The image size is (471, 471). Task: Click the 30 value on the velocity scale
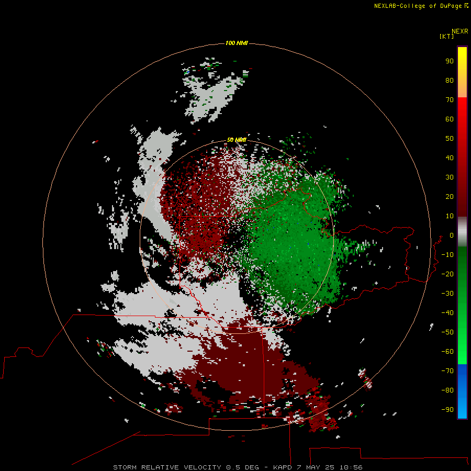click(x=450, y=177)
